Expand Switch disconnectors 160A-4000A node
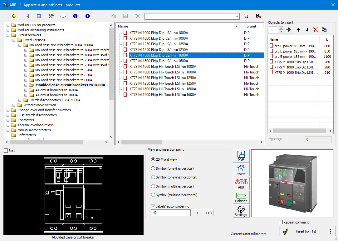Image resolution: width=338 pixels, height=241 pixels. [x=20, y=100]
